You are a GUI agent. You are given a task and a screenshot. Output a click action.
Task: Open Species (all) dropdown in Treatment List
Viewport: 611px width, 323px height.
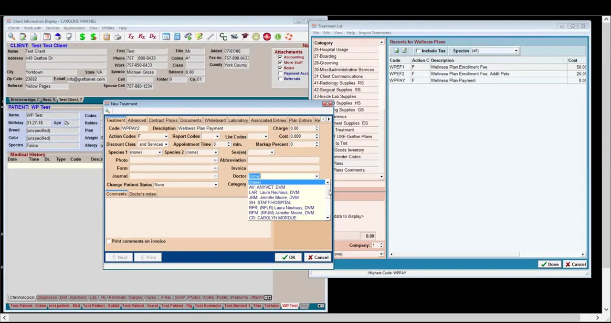[x=516, y=51]
